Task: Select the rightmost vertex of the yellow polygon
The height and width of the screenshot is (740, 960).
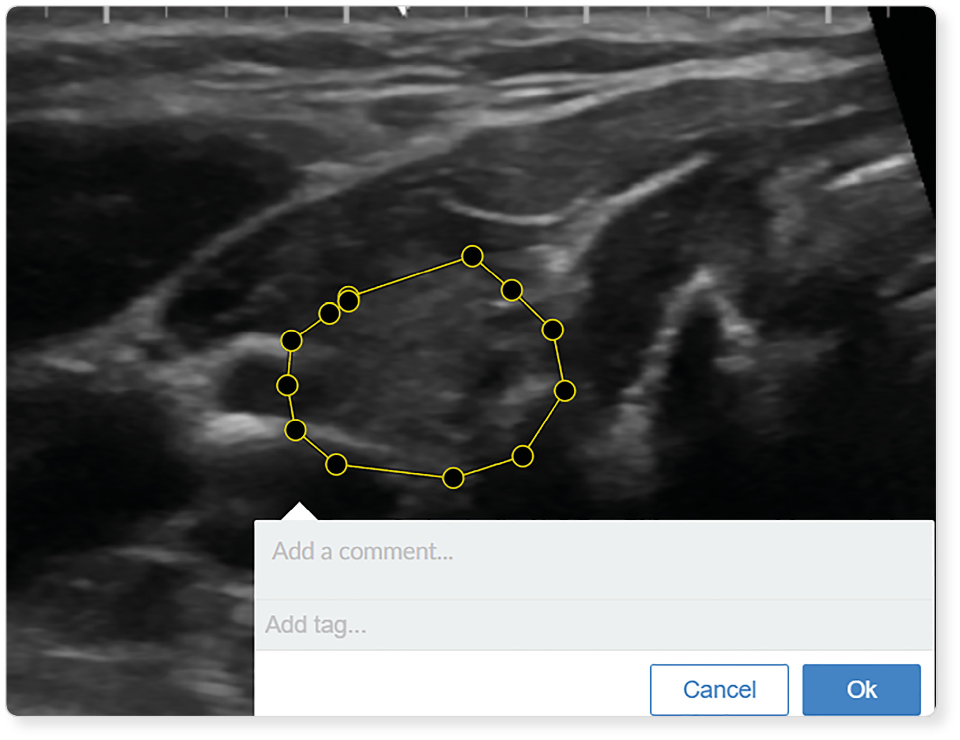Action: pos(565,391)
